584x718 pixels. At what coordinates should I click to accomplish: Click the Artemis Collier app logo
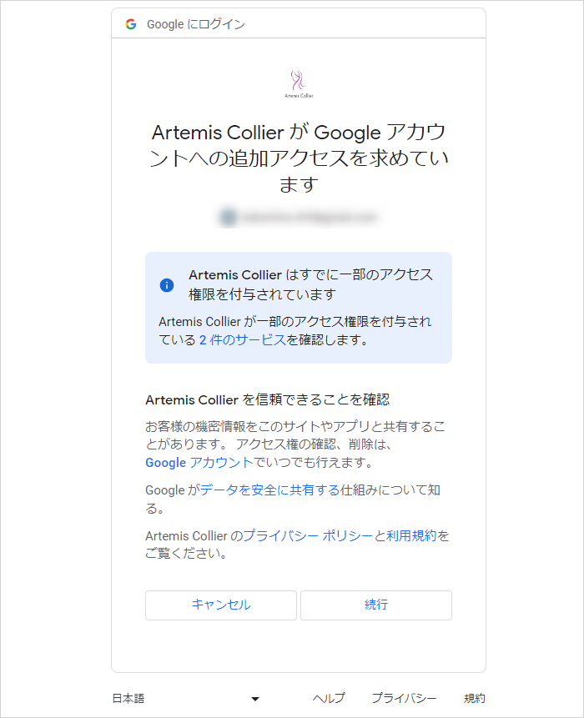click(299, 84)
